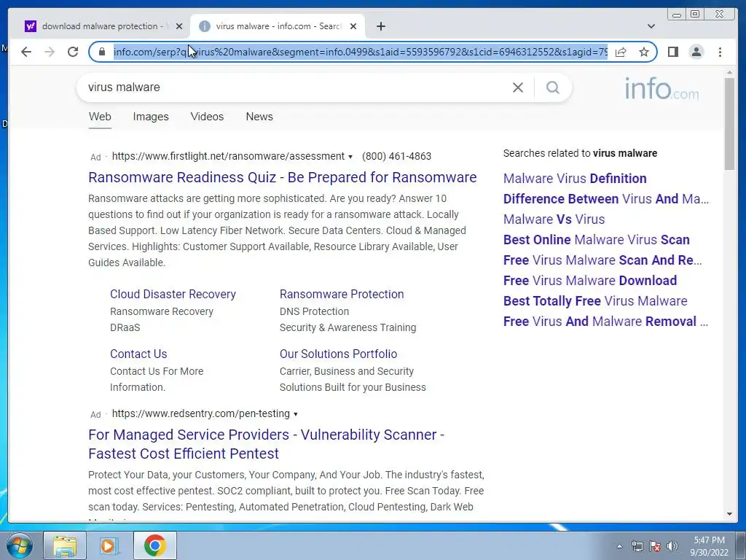Image resolution: width=746 pixels, height=560 pixels.
Task: Open 'Difference Between Virus And Ma...' related search
Action: point(605,199)
